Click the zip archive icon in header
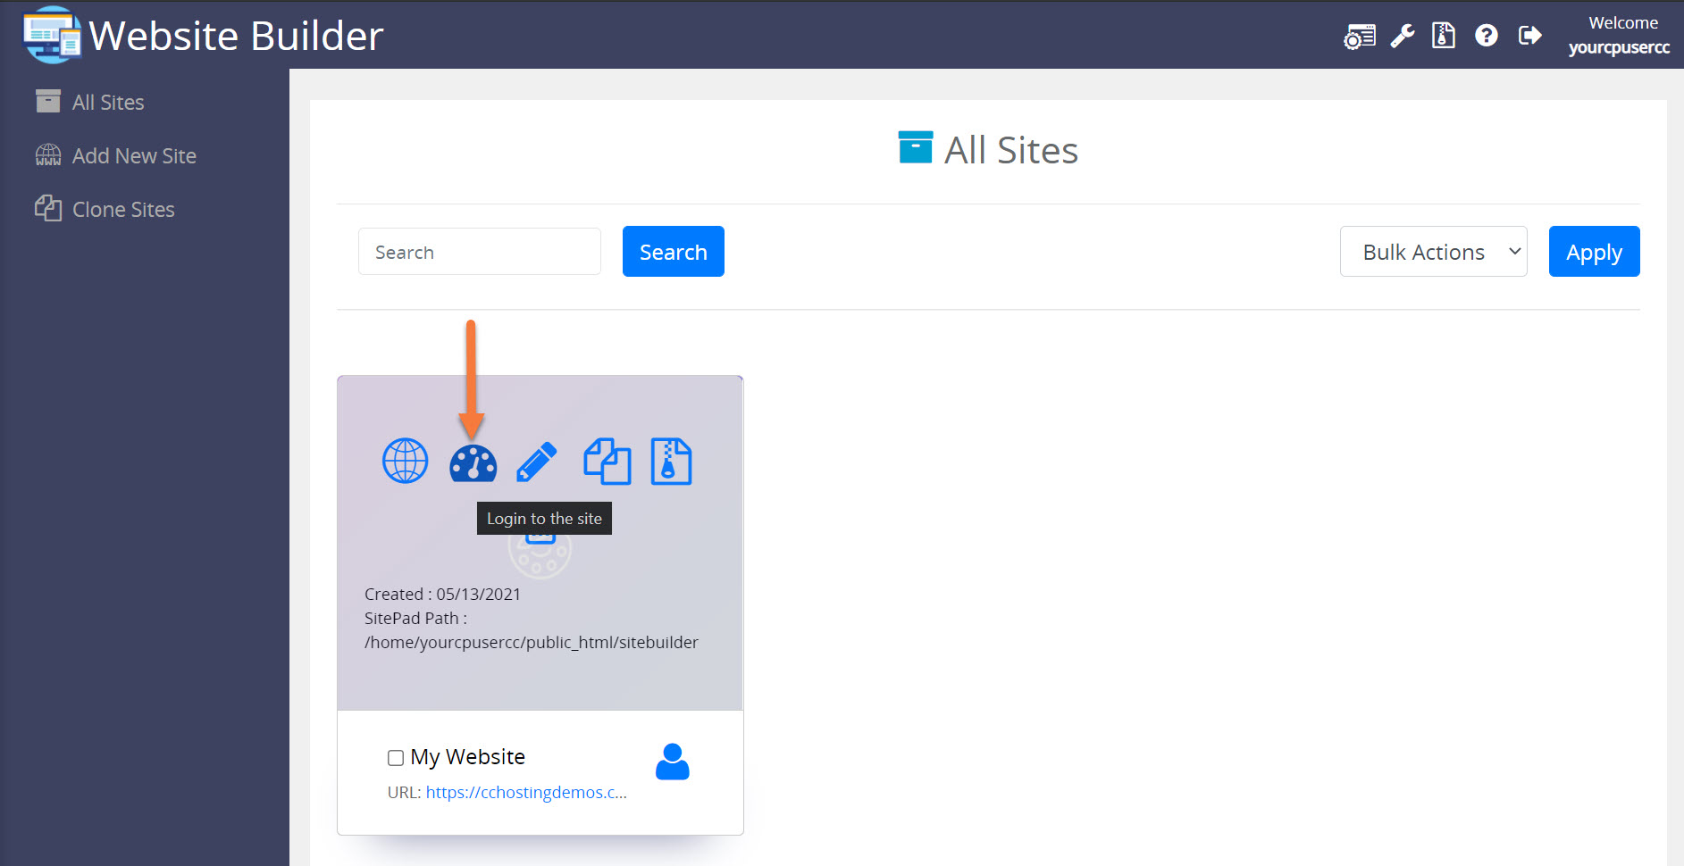The height and width of the screenshot is (866, 1684). [x=1443, y=36]
